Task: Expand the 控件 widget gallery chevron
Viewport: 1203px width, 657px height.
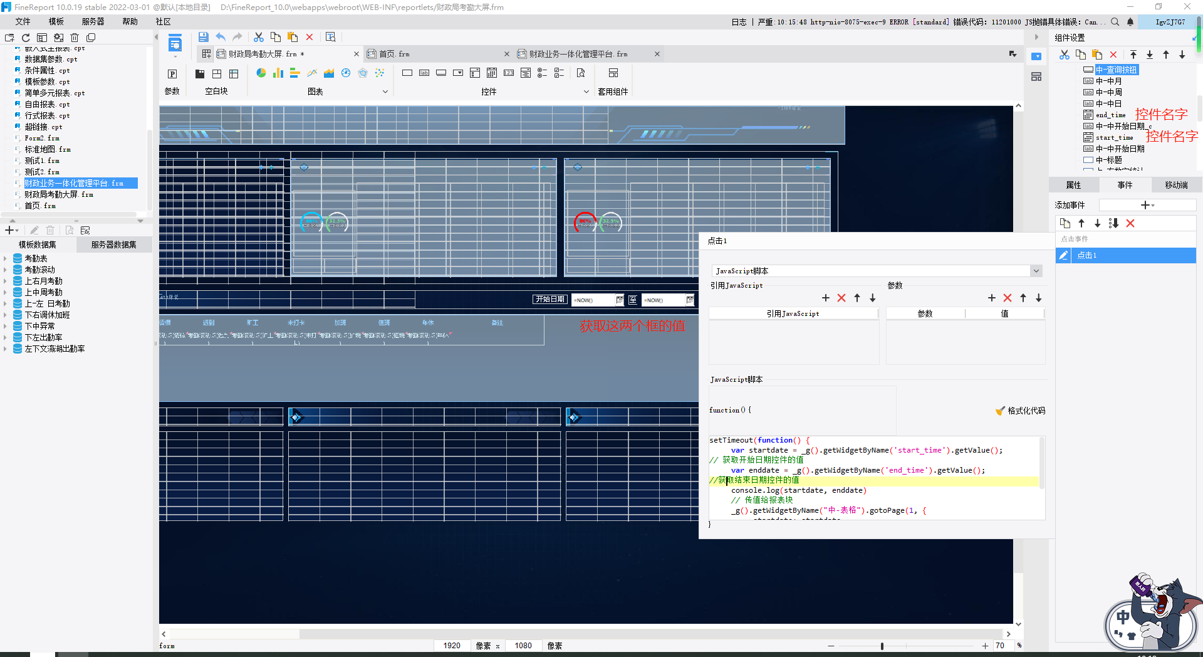Action: (x=586, y=92)
